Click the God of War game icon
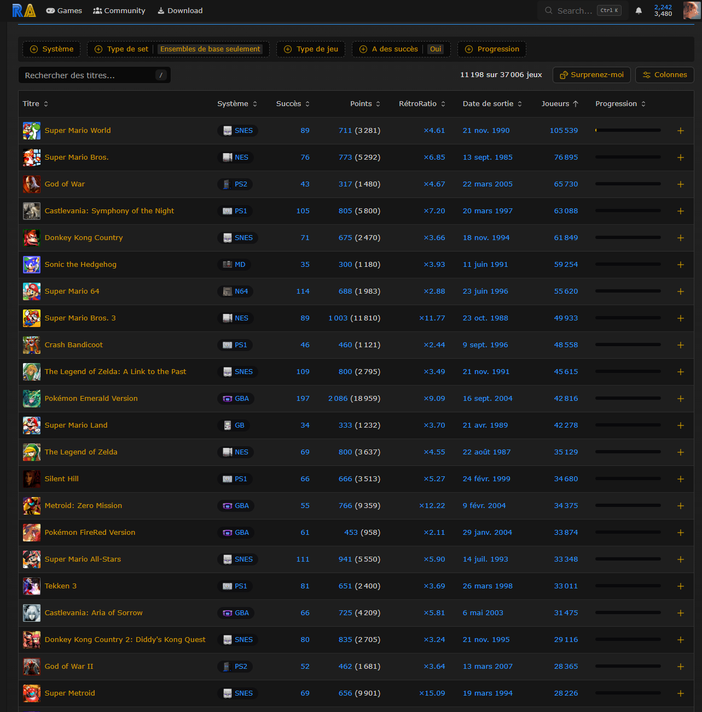The image size is (702, 712). coord(32,184)
